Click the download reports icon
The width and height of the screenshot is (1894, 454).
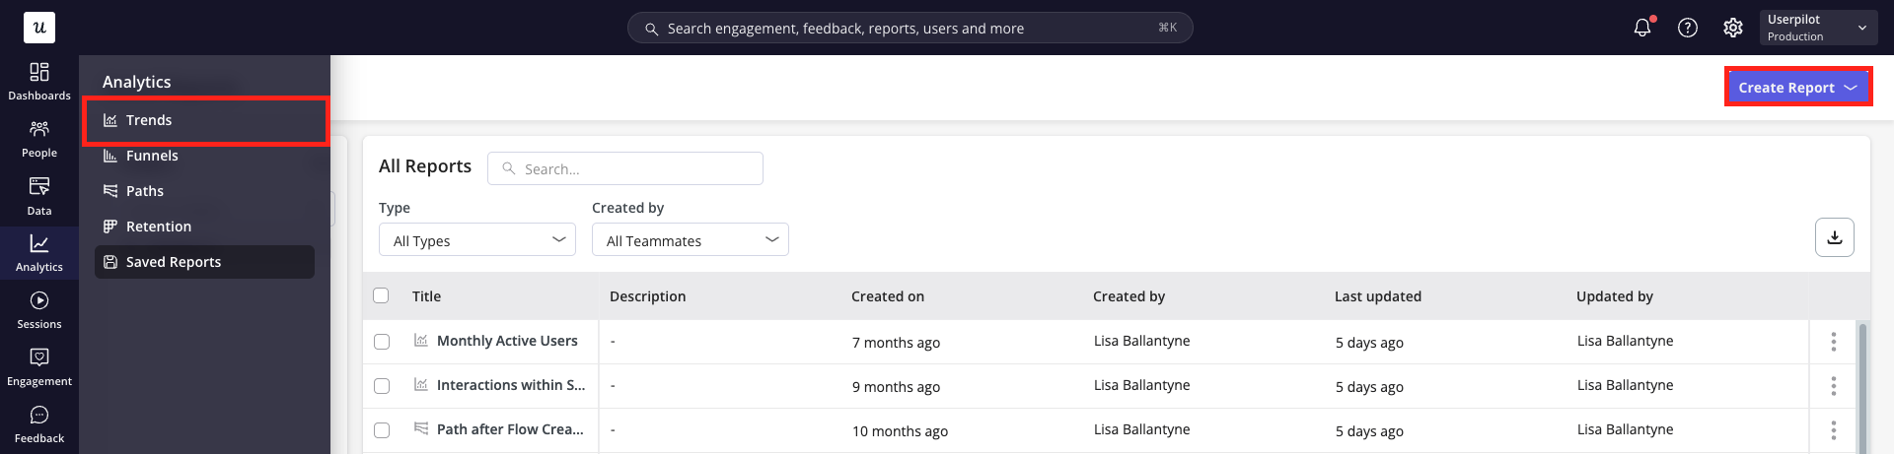pyautogui.click(x=1834, y=237)
